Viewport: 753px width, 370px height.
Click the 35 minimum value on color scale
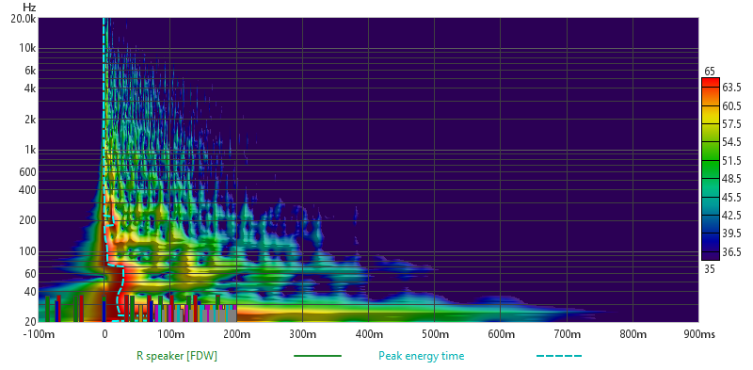710,269
